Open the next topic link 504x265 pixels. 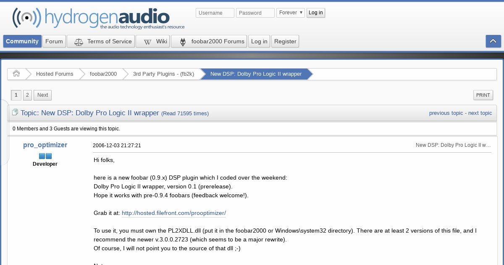[480, 113]
